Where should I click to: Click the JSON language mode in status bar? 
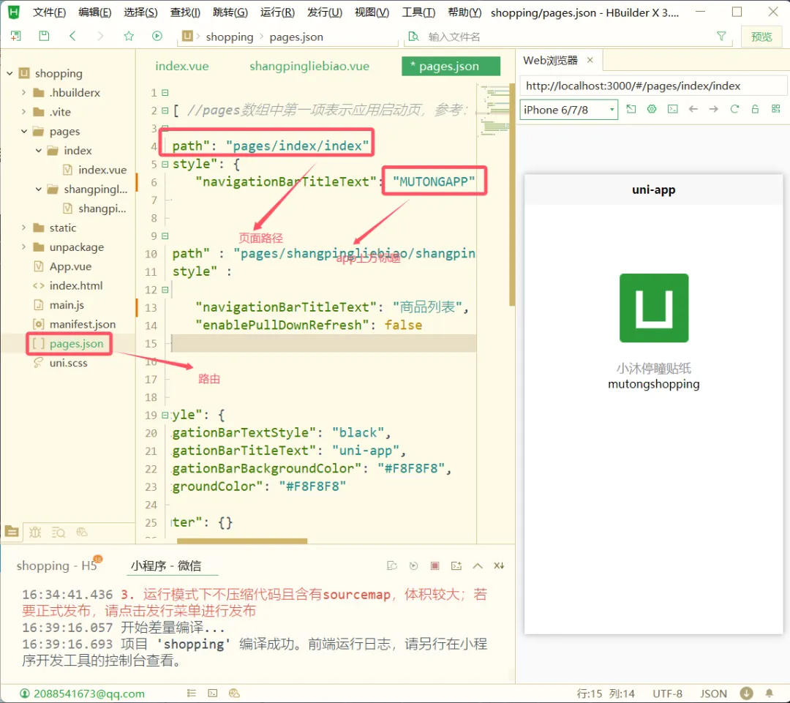click(713, 694)
